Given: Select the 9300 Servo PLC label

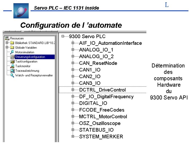Looking at the screenshot, I should point(87,36).
